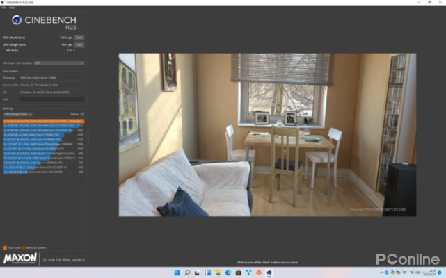
Task: Click the Cinebench R23 logo
Action: (x=44, y=22)
